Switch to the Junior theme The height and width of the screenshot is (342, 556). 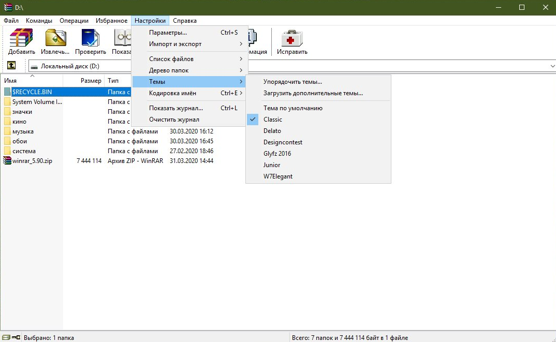coord(318,165)
